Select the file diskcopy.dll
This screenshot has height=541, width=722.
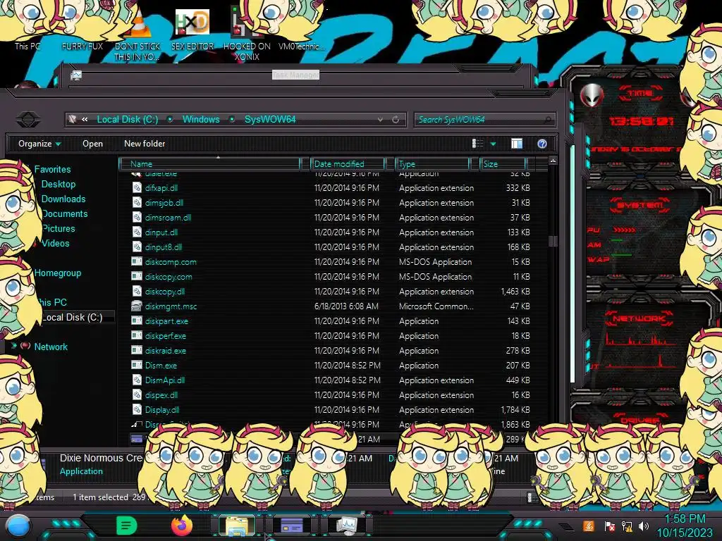coord(164,291)
